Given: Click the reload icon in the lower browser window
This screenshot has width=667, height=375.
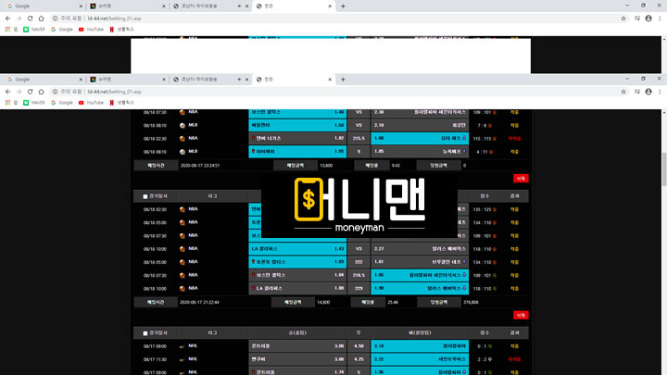Looking at the screenshot, I should click(x=31, y=93).
